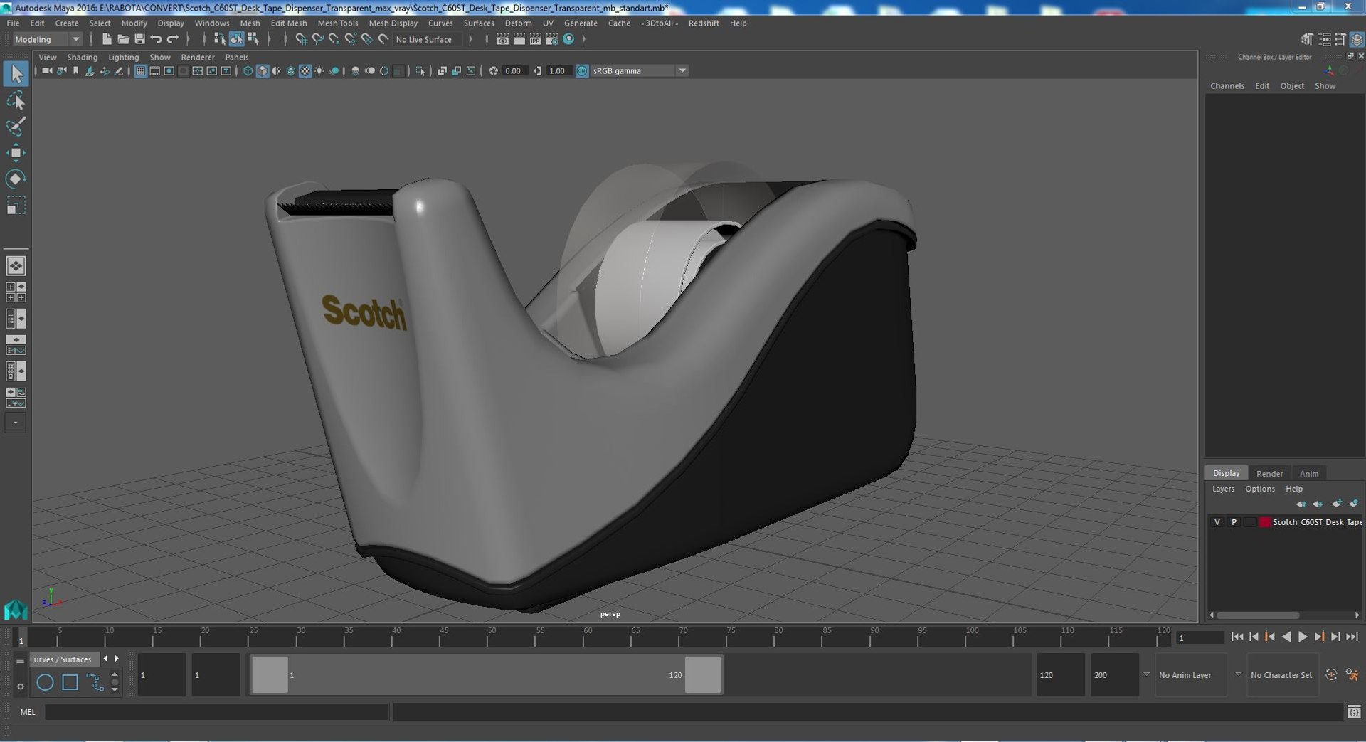The width and height of the screenshot is (1366, 742).
Task: Open Render Settings clapperboard gear icon
Action: pyautogui.click(x=552, y=39)
